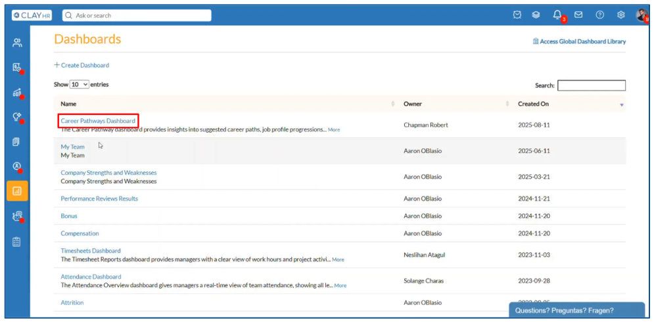Click the Dashboards page heading
Screen dimensions: 654x322
[x=87, y=39]
